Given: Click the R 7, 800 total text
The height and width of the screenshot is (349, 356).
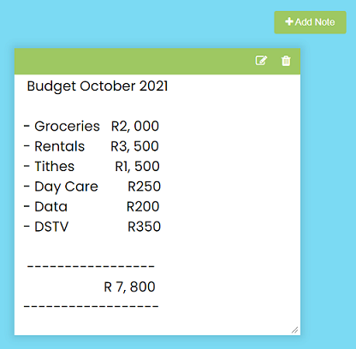Looking at the screenshot, I should (x=129, y=287).
